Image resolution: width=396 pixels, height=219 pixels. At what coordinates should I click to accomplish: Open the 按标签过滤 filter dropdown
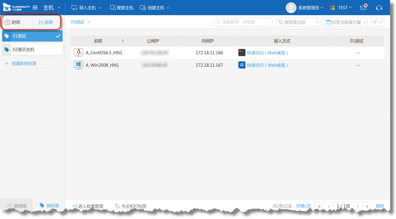click(298, 22)
